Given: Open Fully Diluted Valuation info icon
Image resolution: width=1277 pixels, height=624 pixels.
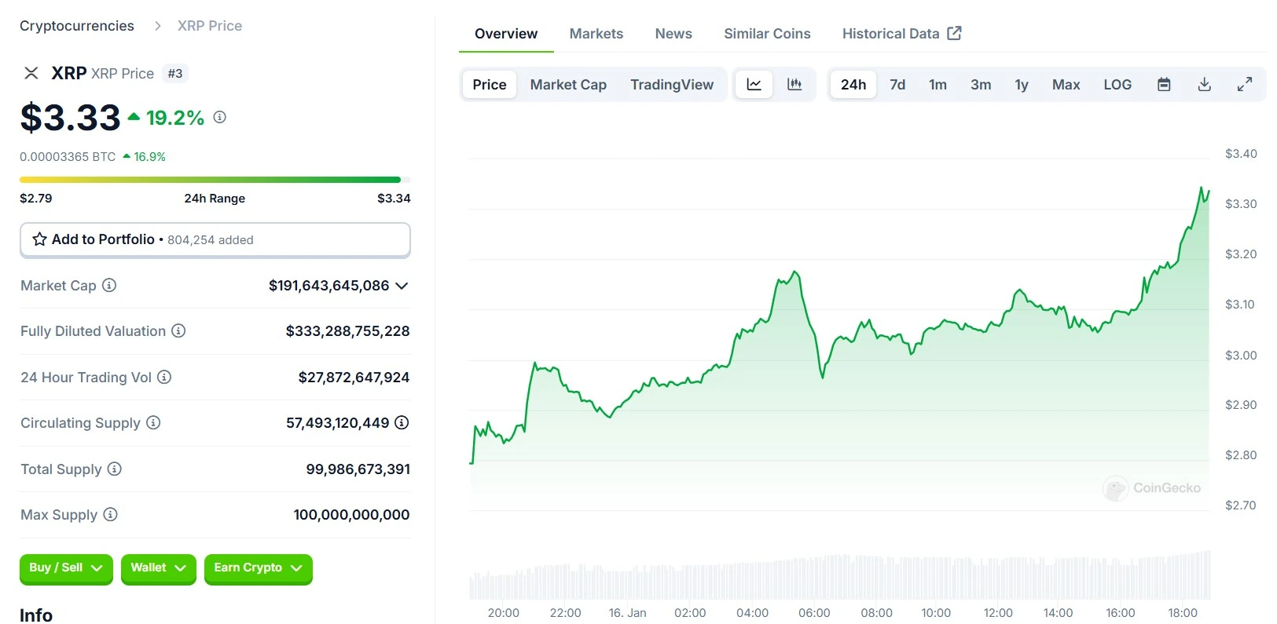Looking at the screenshot, I should coord(178,331).
